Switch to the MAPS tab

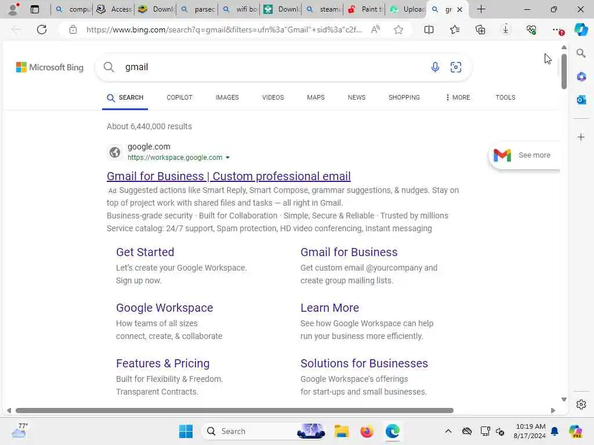pyautogui.click(x=316, y=97)
